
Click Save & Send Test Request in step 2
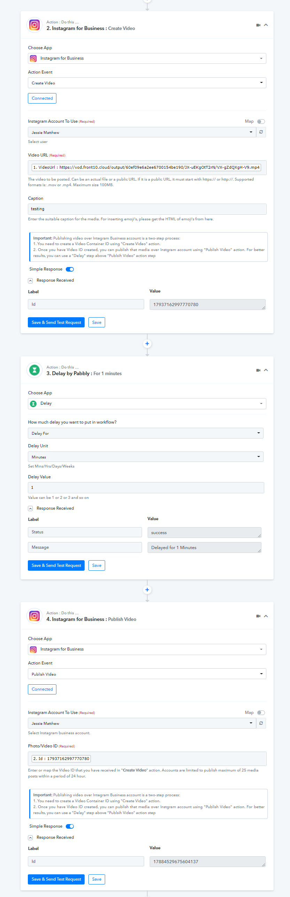point(56,322)
